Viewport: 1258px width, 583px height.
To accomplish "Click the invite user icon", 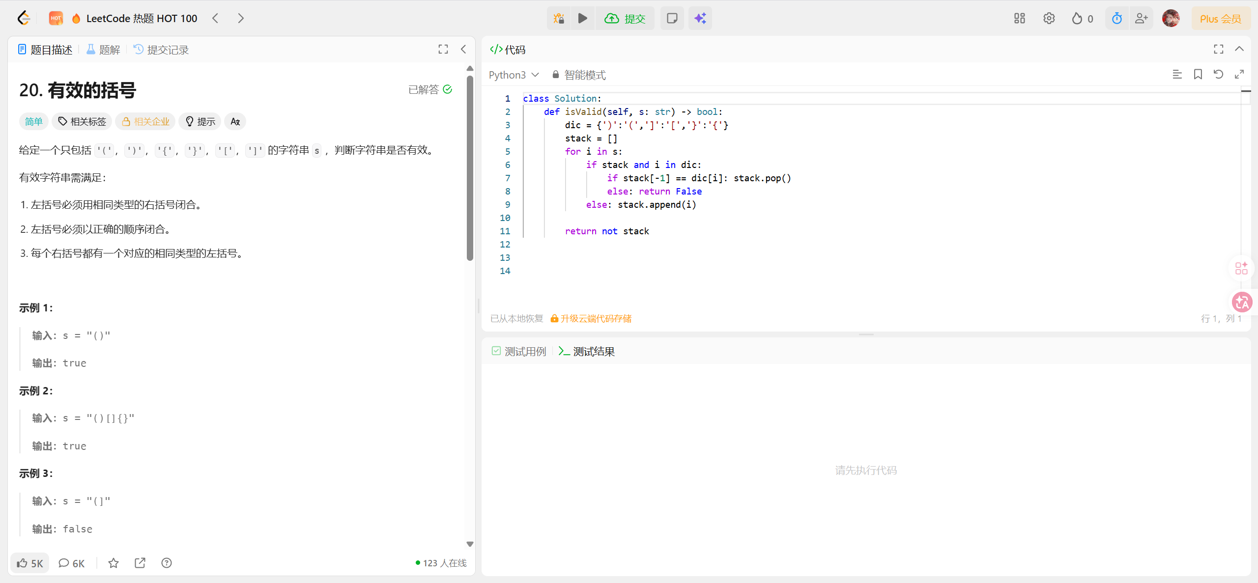I will (x=1141, y=18).
